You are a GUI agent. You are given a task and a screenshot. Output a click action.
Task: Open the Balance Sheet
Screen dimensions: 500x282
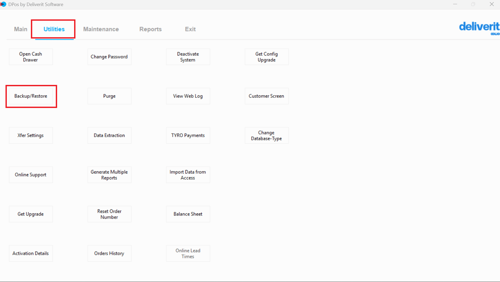tap(188, 214)
